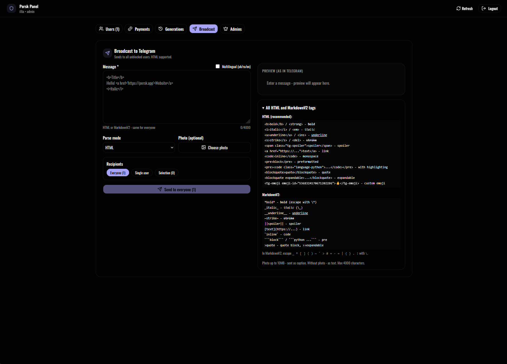Click the '<blockquote>quote</blockquote> - quote' line
The image size is (507, 364).
[x=297, y=172]
